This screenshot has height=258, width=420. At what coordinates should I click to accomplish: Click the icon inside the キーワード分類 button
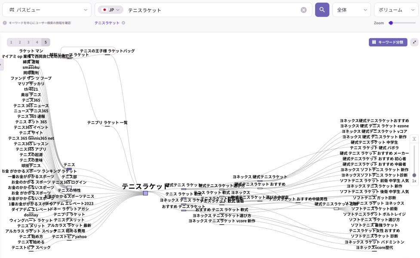coord(374,42)
